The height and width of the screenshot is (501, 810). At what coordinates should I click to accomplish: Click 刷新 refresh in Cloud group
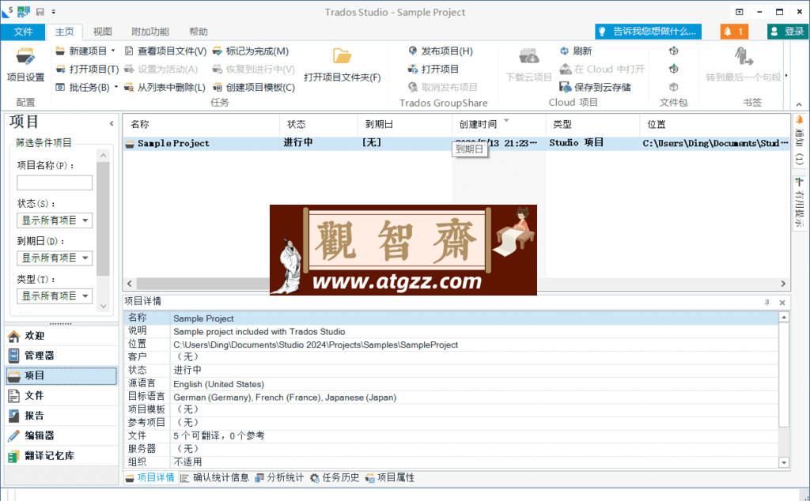tap(576, 51)
